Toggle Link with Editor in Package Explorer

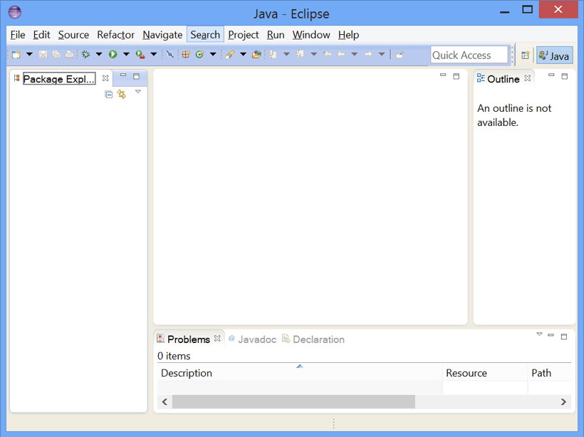pos(121,94)
